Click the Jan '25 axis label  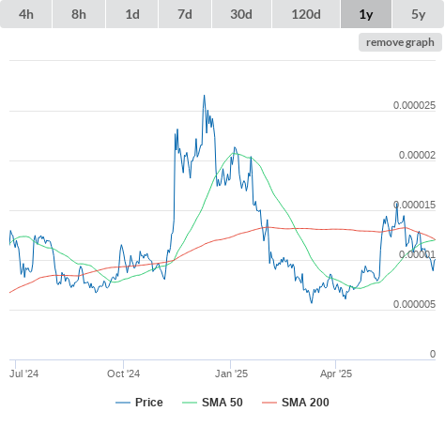pyautogui.click(x=231, y=374)
